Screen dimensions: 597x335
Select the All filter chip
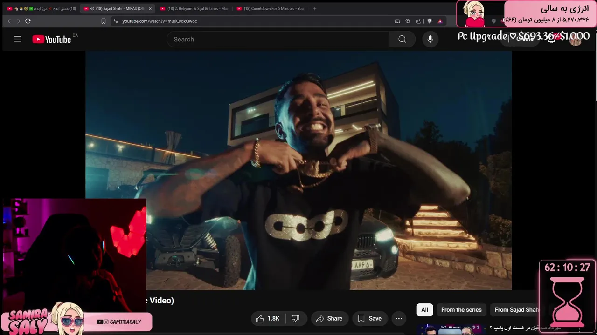pyautogui.click(x=424, y=310)
